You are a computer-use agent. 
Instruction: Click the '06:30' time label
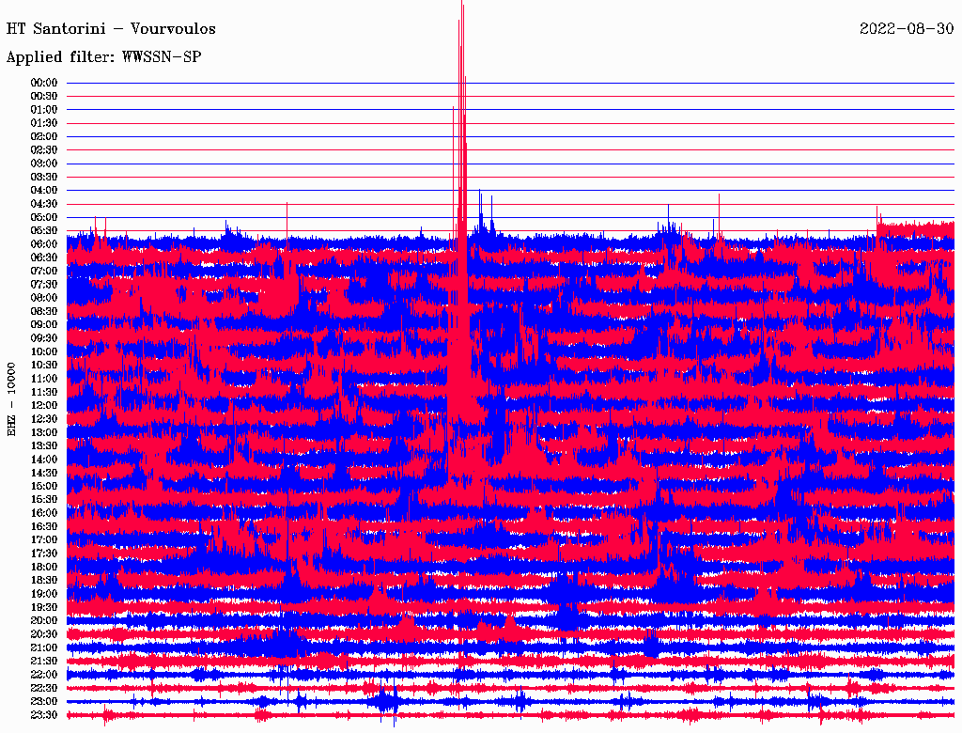tap(43, 257)
